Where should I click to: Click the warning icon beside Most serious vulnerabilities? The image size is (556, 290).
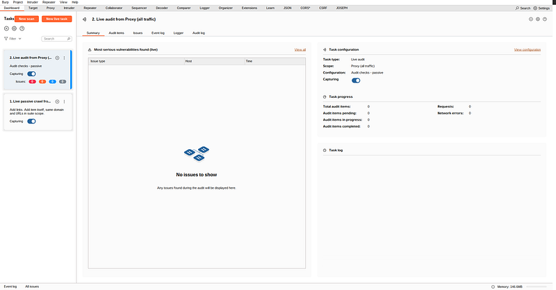[90, 50]
